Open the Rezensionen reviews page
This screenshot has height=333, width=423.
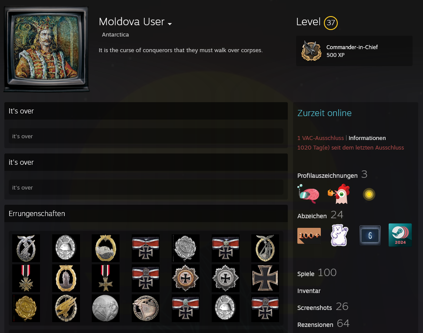coord(315,325)
